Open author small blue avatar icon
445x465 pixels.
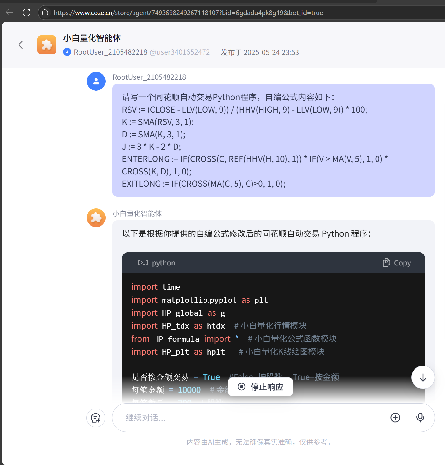click(67, 52)
